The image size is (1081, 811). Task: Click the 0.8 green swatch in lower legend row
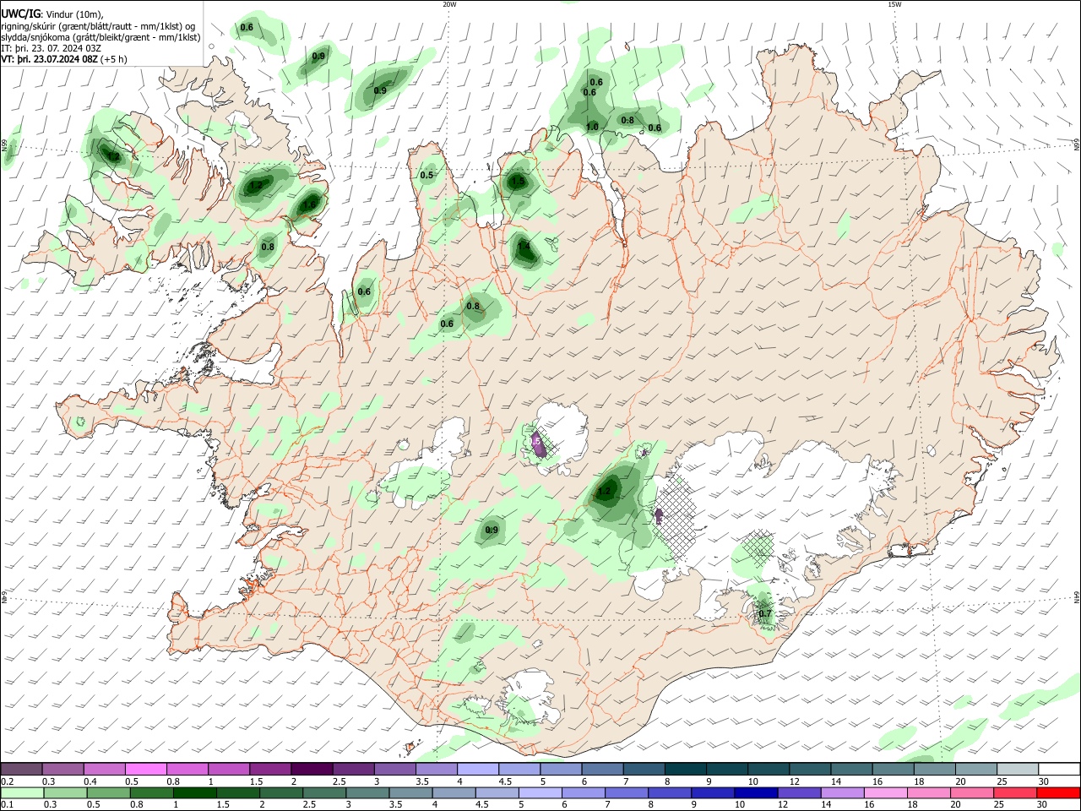point(152,792)
